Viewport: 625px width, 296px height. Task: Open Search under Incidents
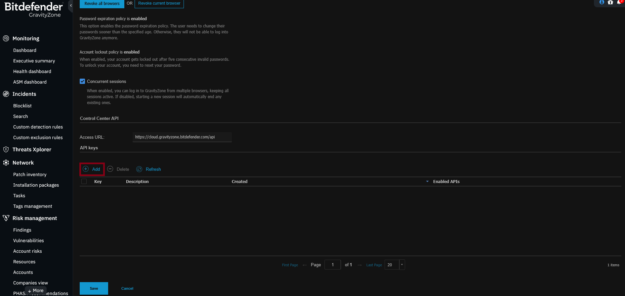pos(21,116)
